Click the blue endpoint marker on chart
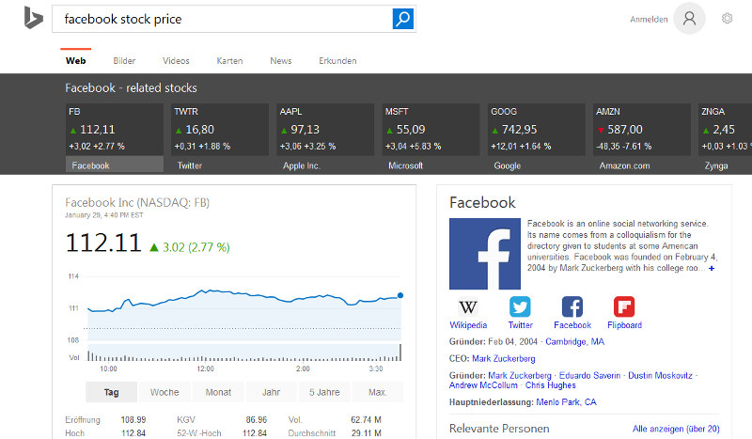The image size is (752, 439). coord(400,295)
